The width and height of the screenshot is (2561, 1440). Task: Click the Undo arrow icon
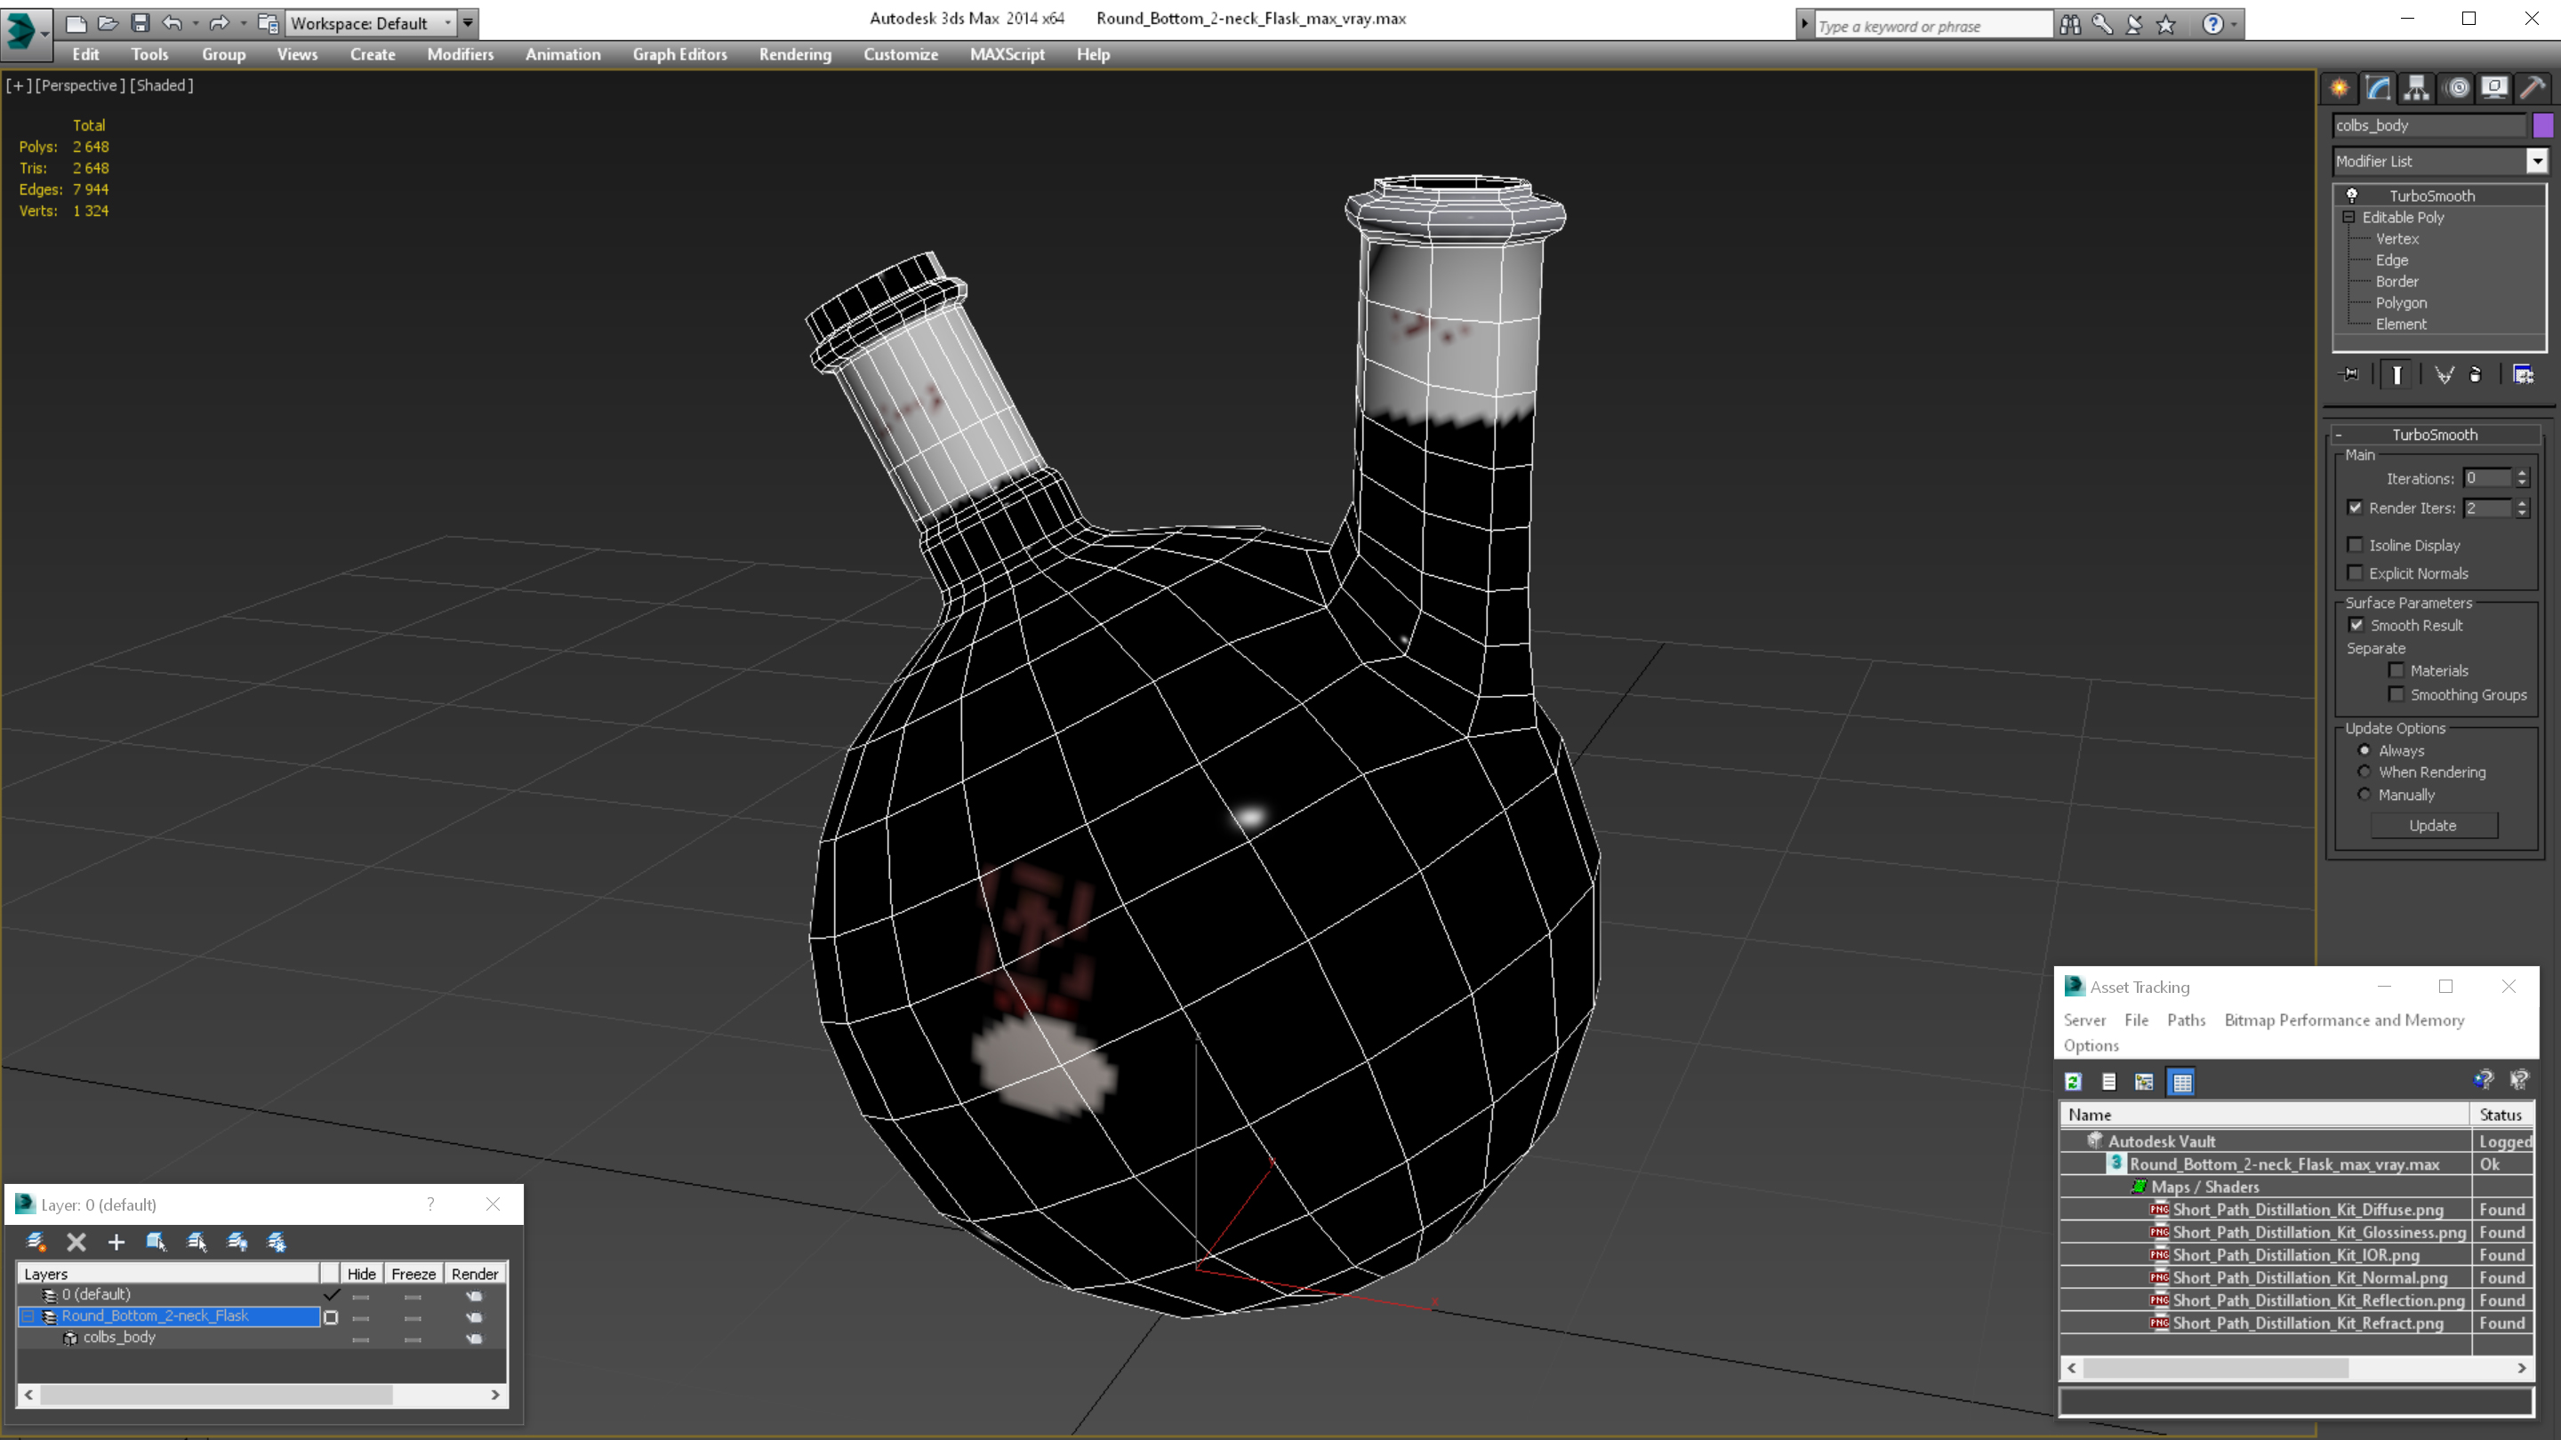[172, 23]
